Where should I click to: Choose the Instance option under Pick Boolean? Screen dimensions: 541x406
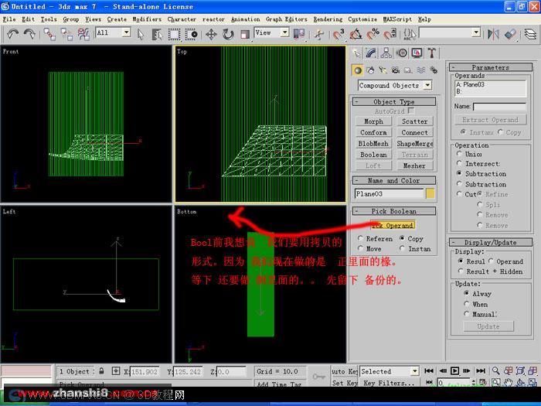click(403, 248)
